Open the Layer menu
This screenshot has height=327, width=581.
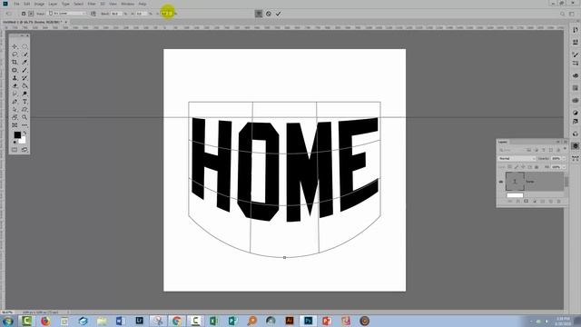(53, 4)
